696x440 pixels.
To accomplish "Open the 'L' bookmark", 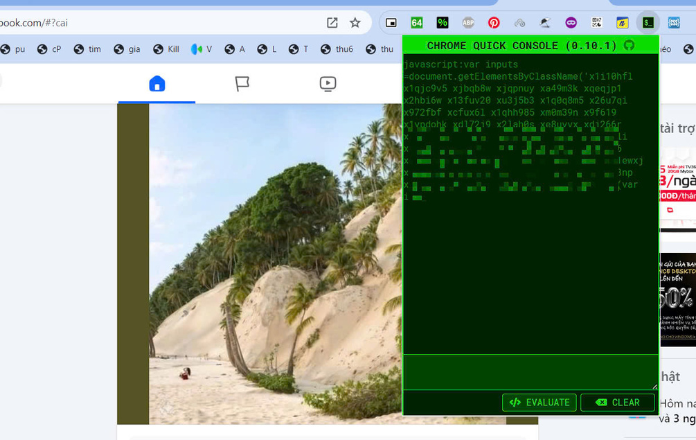I will click(267, 49).
